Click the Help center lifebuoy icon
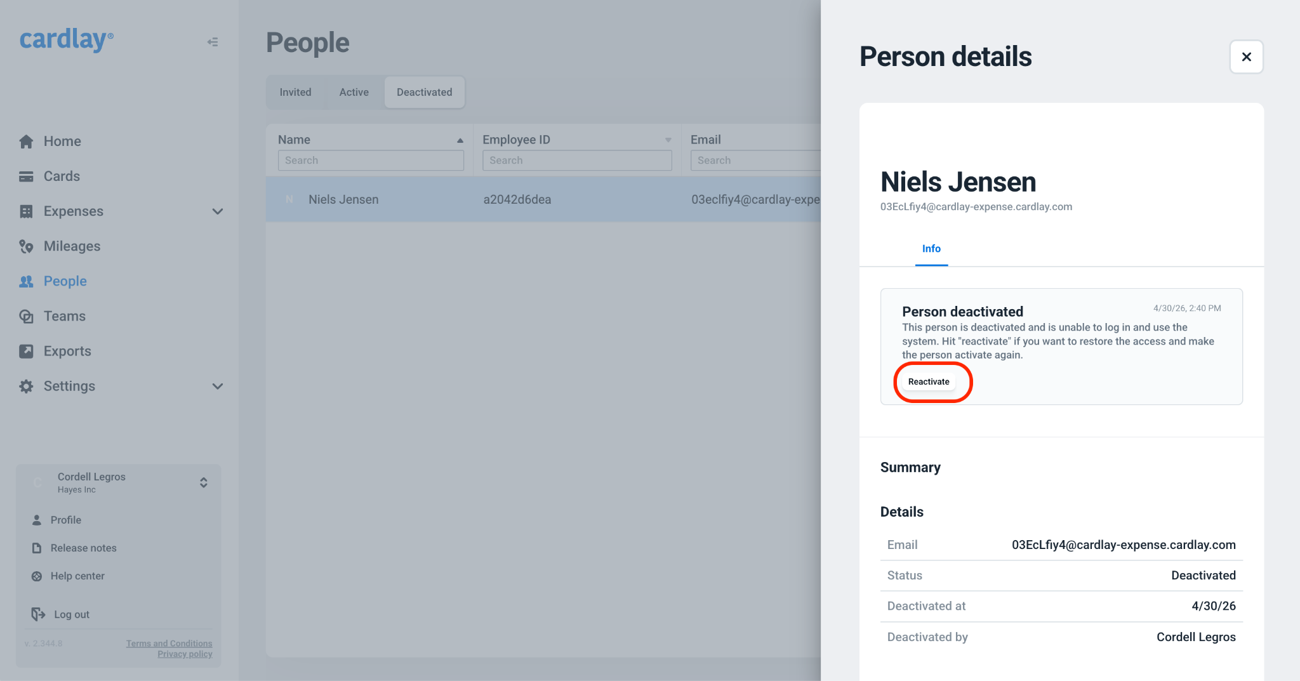 coord(37,576)
